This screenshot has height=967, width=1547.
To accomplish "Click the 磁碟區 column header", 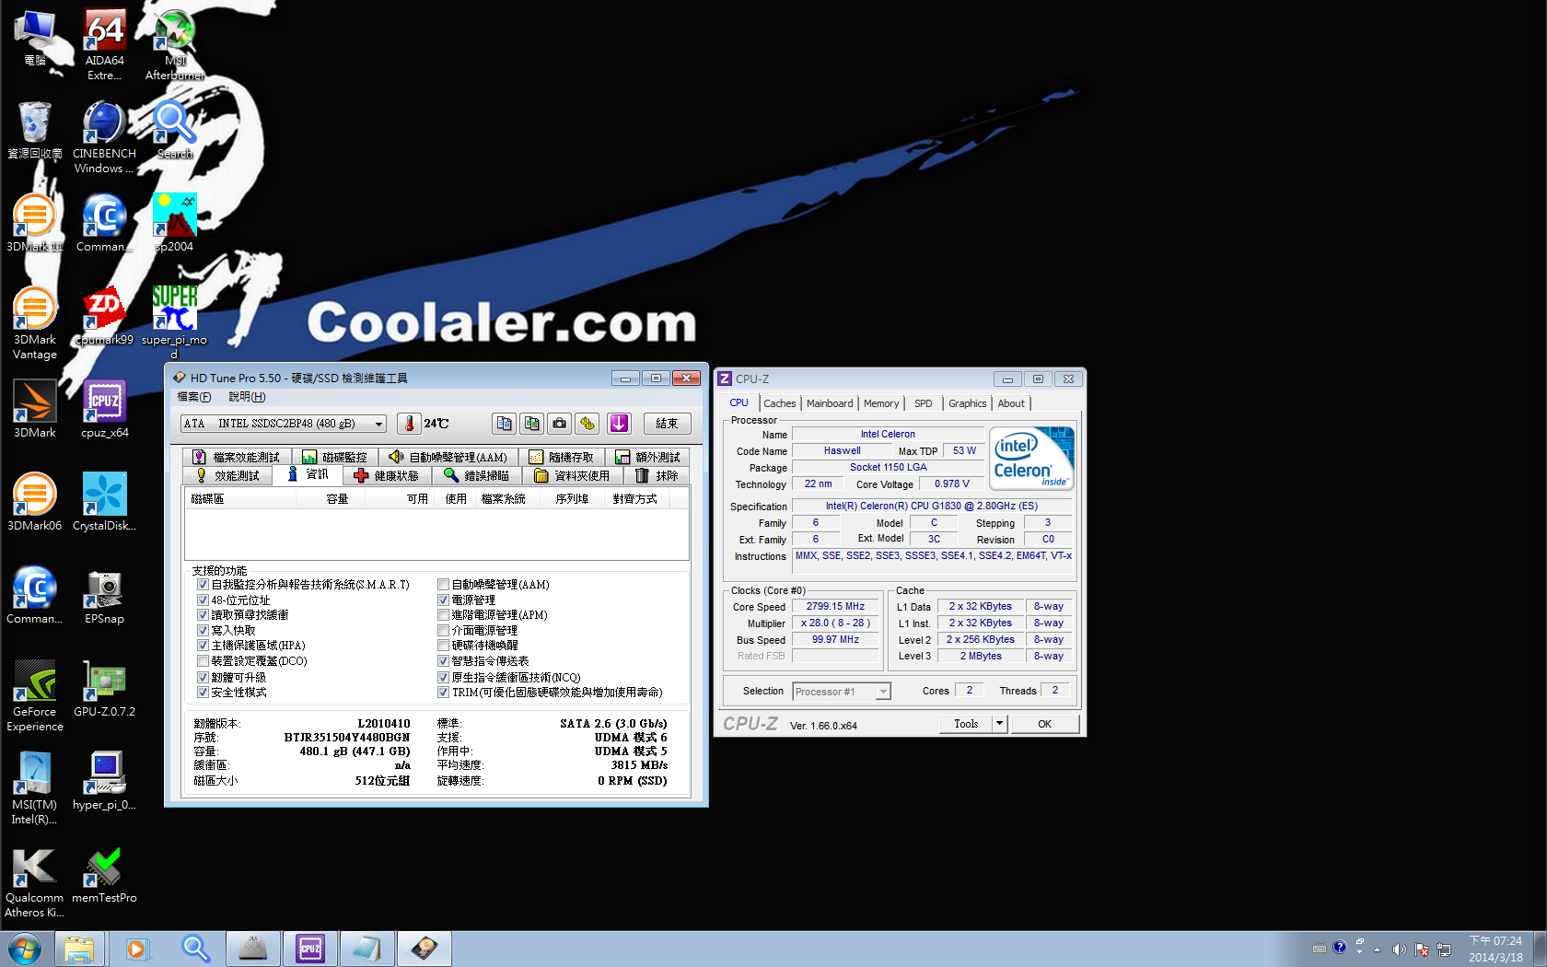I will click(x=240, y=499).
